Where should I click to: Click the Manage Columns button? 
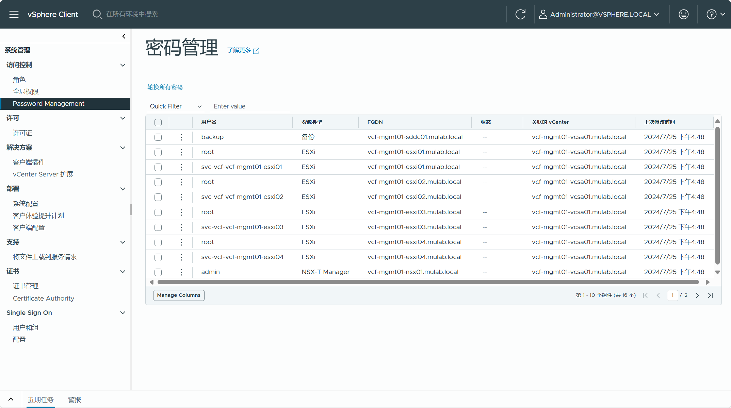click(179, 295)
